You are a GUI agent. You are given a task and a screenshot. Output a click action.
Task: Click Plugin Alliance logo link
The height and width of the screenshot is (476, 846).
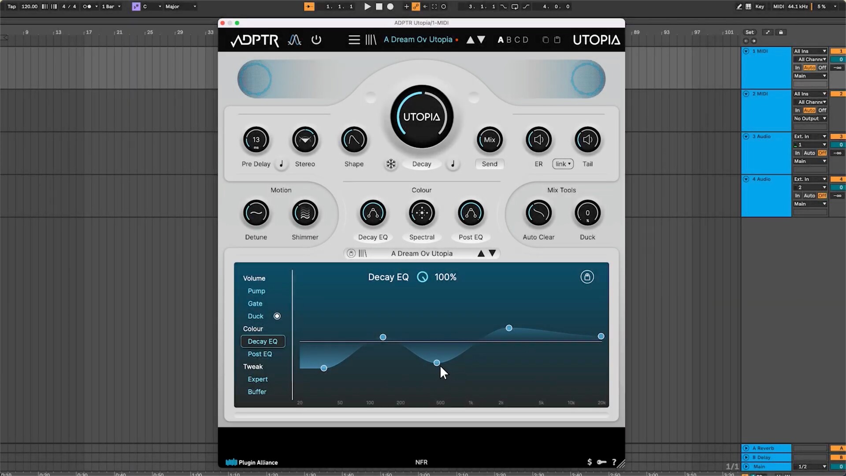[252, 462]
